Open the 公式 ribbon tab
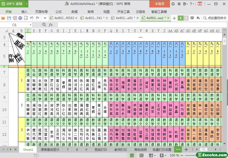The height and width of the screenshot is (158, 228). (59, 12)
